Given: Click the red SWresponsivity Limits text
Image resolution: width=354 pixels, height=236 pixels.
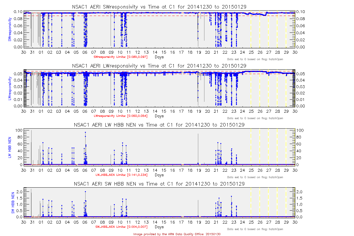Looking at the screenshot, I should click(x=120, y=57).
